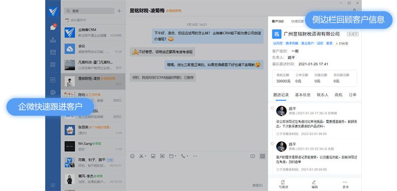Click the 发送(S) send button

[x=257, y=185]
